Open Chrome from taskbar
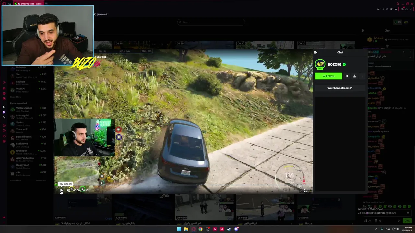Viewport: 415px width, 233px height. point(200,229)
